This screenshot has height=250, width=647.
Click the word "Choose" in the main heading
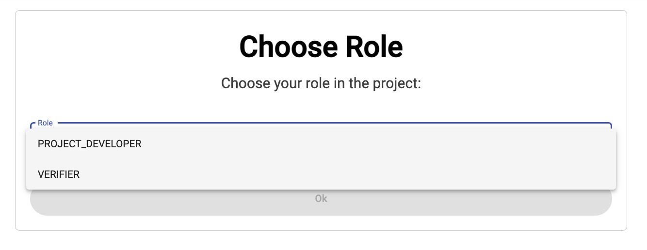pyautogui.click(x=288, y=47)
